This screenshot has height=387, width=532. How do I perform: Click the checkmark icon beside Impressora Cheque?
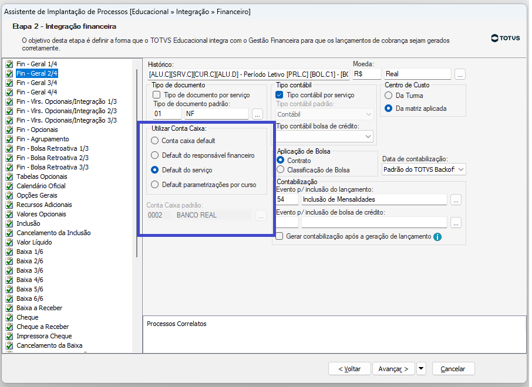coord(9,336)
